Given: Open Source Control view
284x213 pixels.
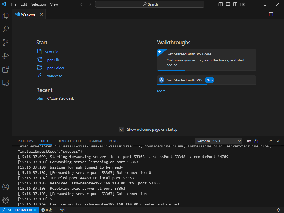Looking at the screenshot, I should [x=5, y=43].
